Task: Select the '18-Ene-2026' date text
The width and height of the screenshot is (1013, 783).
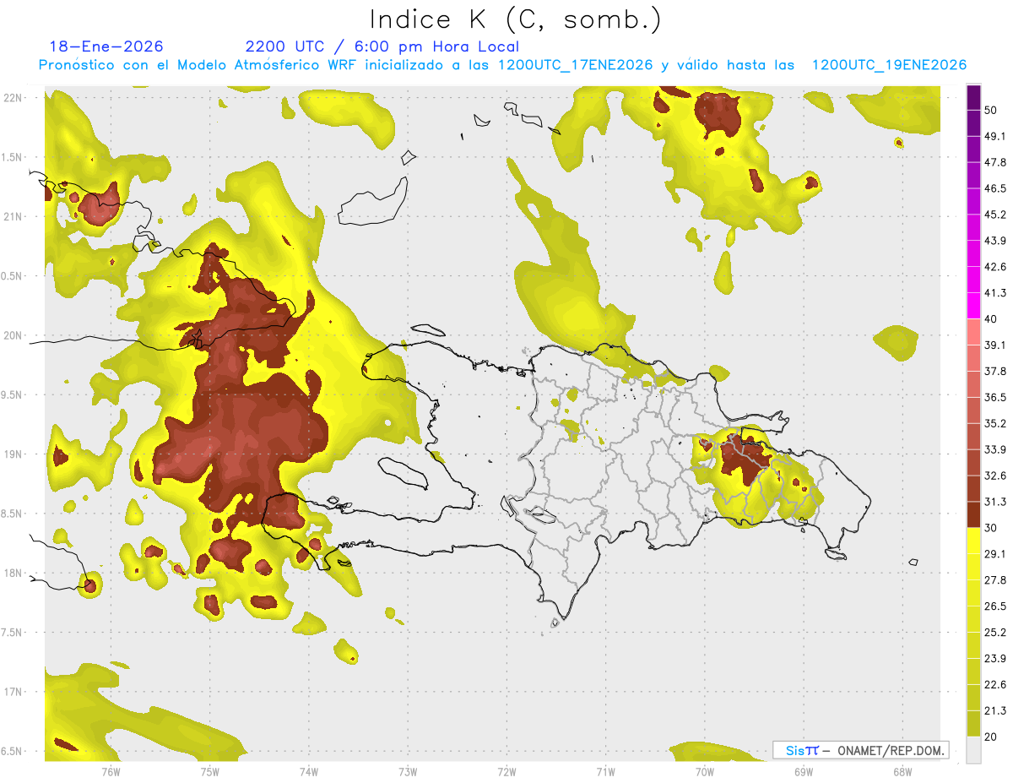Action: point(106,46)
